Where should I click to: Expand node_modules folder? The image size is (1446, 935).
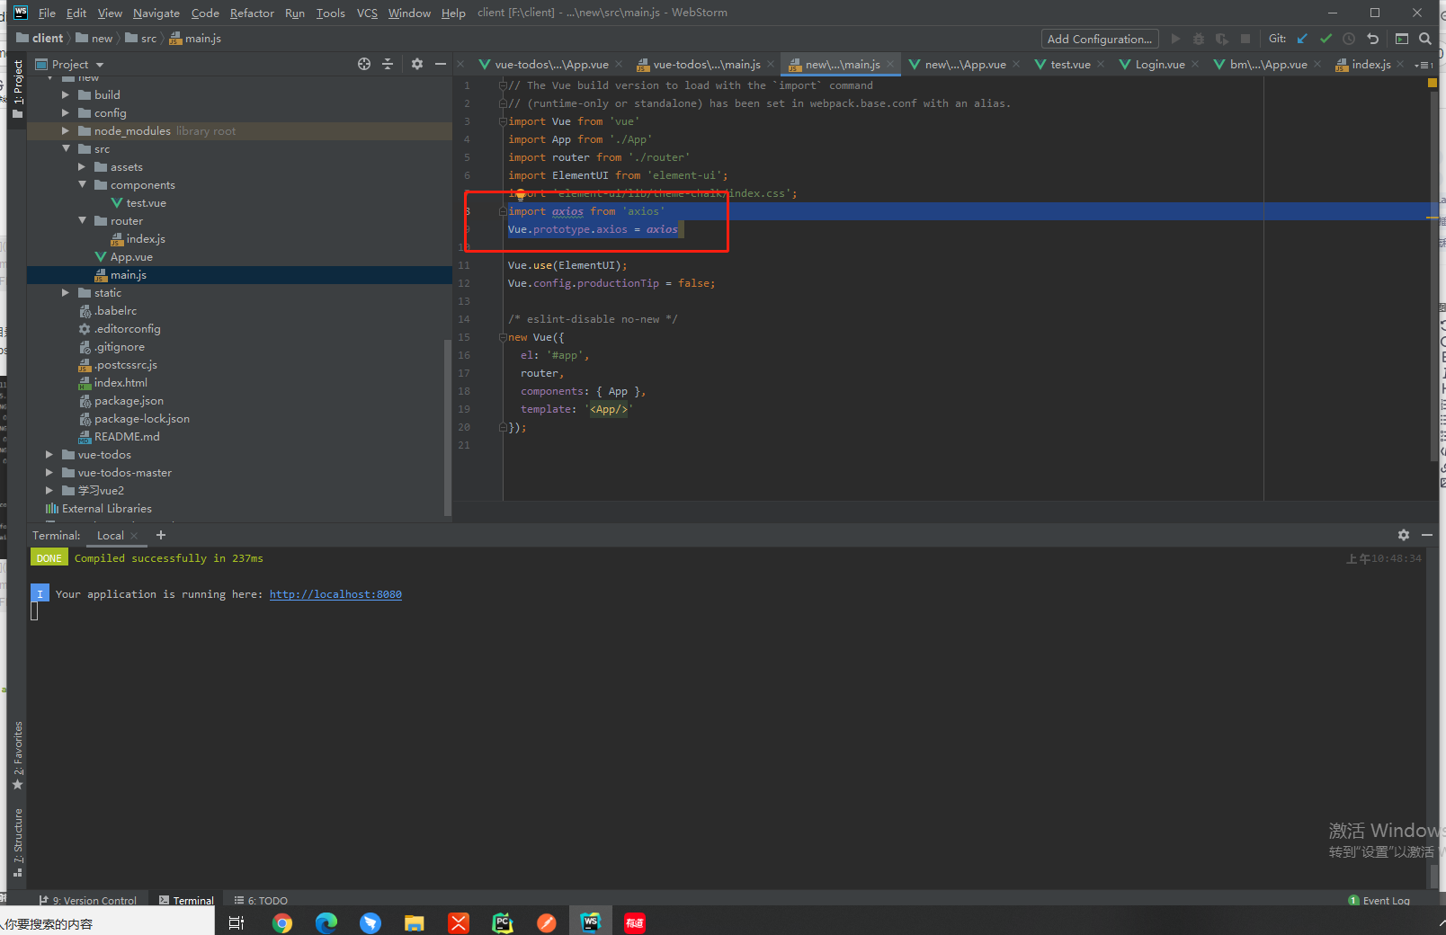[x=65, y=130]
